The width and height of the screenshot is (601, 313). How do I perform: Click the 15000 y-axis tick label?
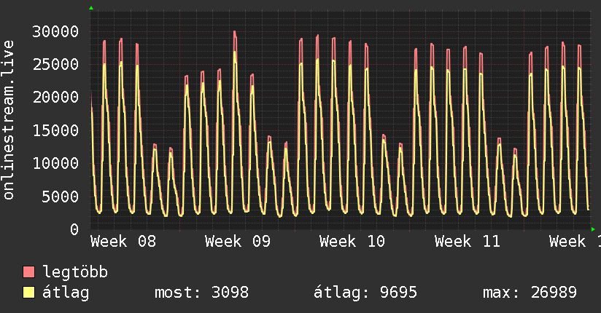pos(55,130)
